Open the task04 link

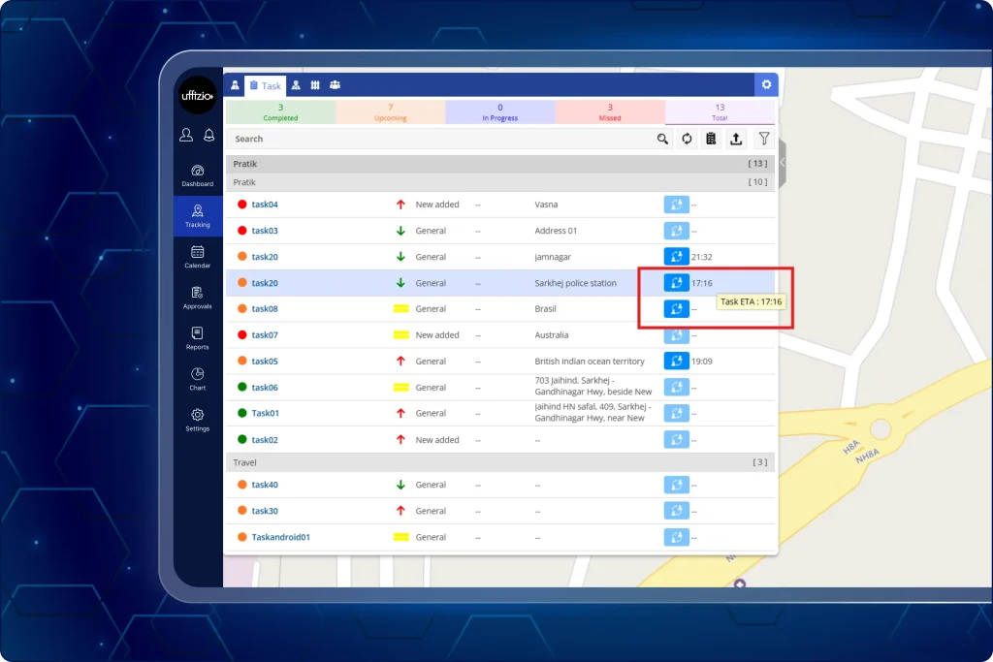265,205
